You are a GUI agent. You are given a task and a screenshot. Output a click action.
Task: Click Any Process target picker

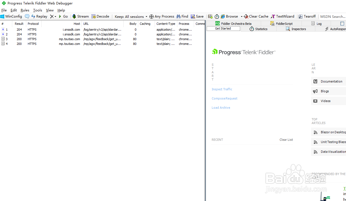[x=162, y=16]
